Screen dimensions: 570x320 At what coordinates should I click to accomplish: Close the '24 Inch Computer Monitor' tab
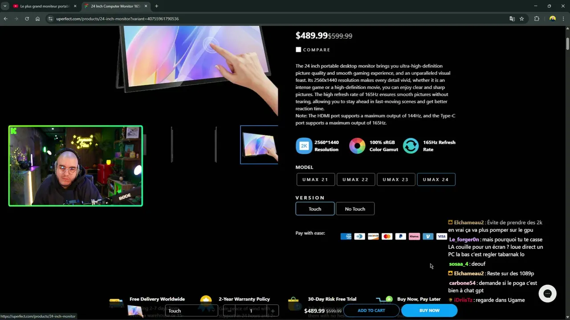[x=146, y=6]
